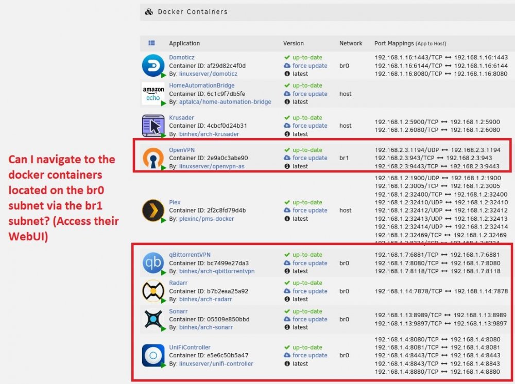Follow the linuxserver/openvpn-as repository link
This screenshot has width=515, height=384.
pos(212,166)
